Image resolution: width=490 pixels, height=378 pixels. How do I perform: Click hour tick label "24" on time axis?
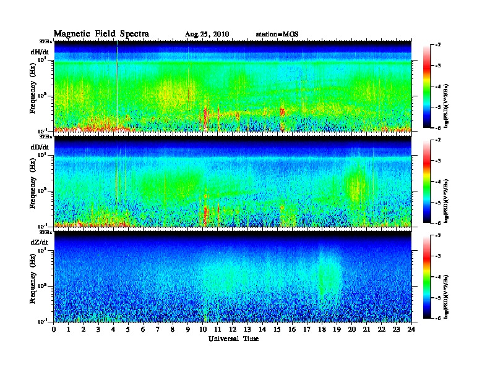pos(411,329)
